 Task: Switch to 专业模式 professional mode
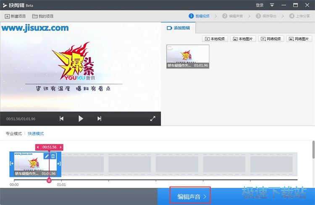13,133
